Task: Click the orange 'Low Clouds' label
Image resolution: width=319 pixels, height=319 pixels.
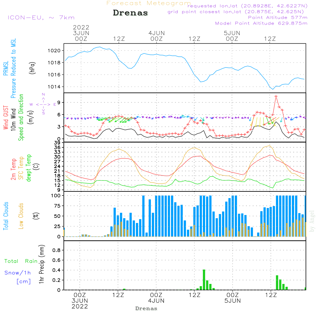Action: (21, 216)
